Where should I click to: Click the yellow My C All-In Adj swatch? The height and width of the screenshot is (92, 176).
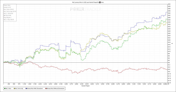[x=14, y=88]
